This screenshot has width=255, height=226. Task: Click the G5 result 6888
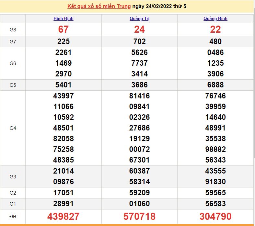[215, 85]
